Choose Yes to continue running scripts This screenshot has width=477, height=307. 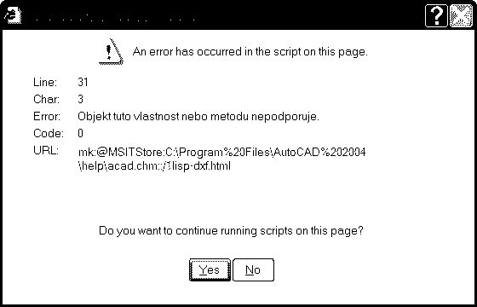pos(210,269)
